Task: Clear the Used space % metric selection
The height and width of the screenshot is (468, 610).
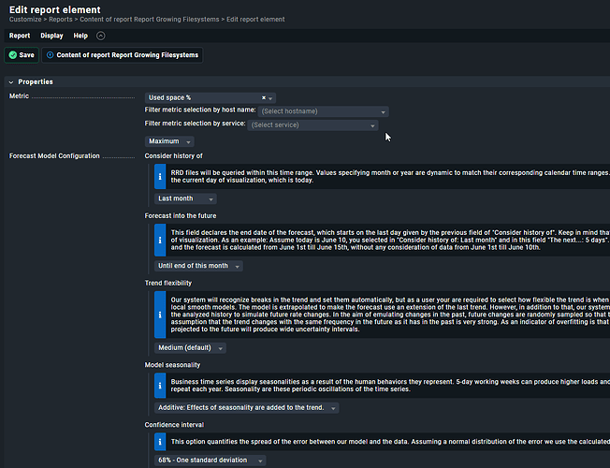Action: [263, 97]
